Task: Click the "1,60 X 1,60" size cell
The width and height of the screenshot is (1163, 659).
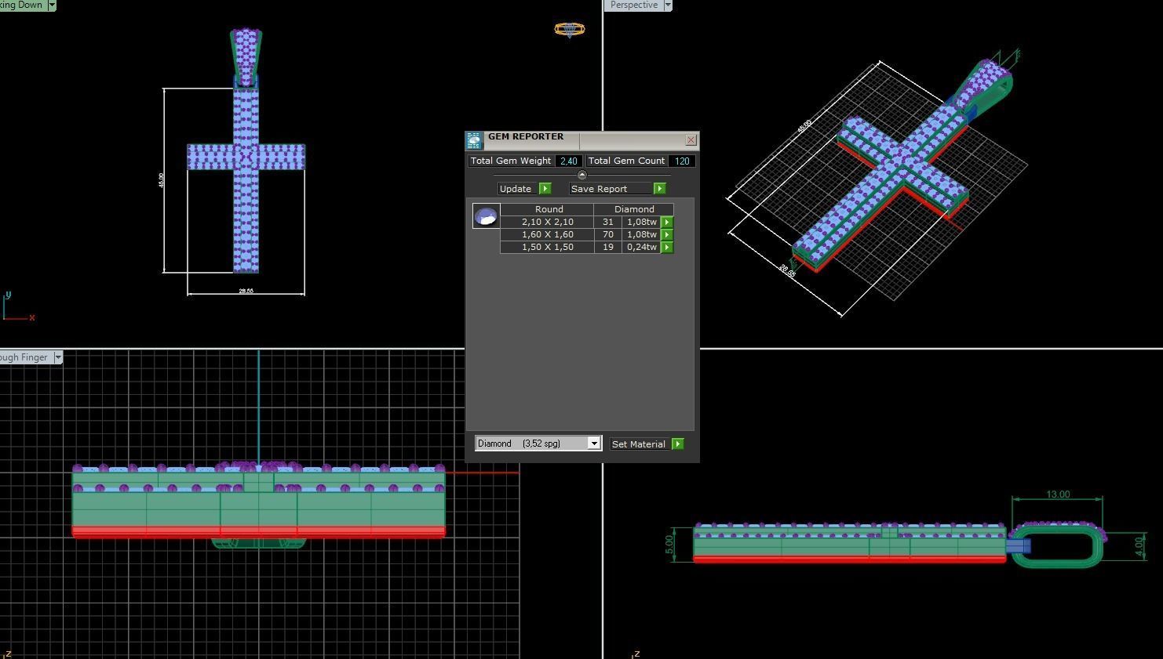Action: [x=547, y=234]
